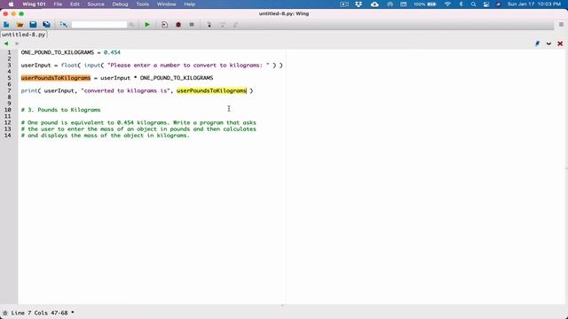Click the "Please enter a number" string

[188, 65]
